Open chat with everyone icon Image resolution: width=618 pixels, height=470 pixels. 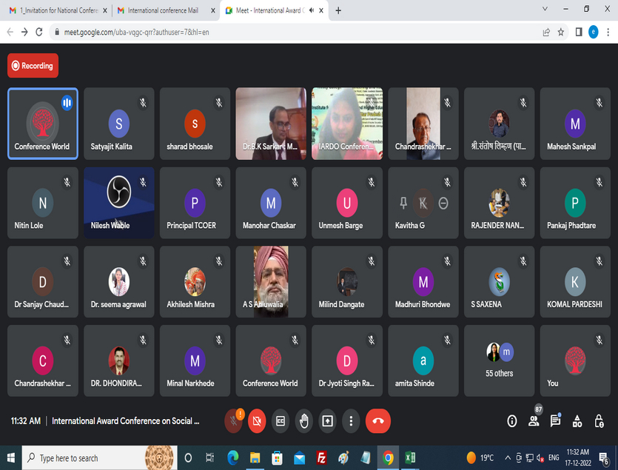555,421
